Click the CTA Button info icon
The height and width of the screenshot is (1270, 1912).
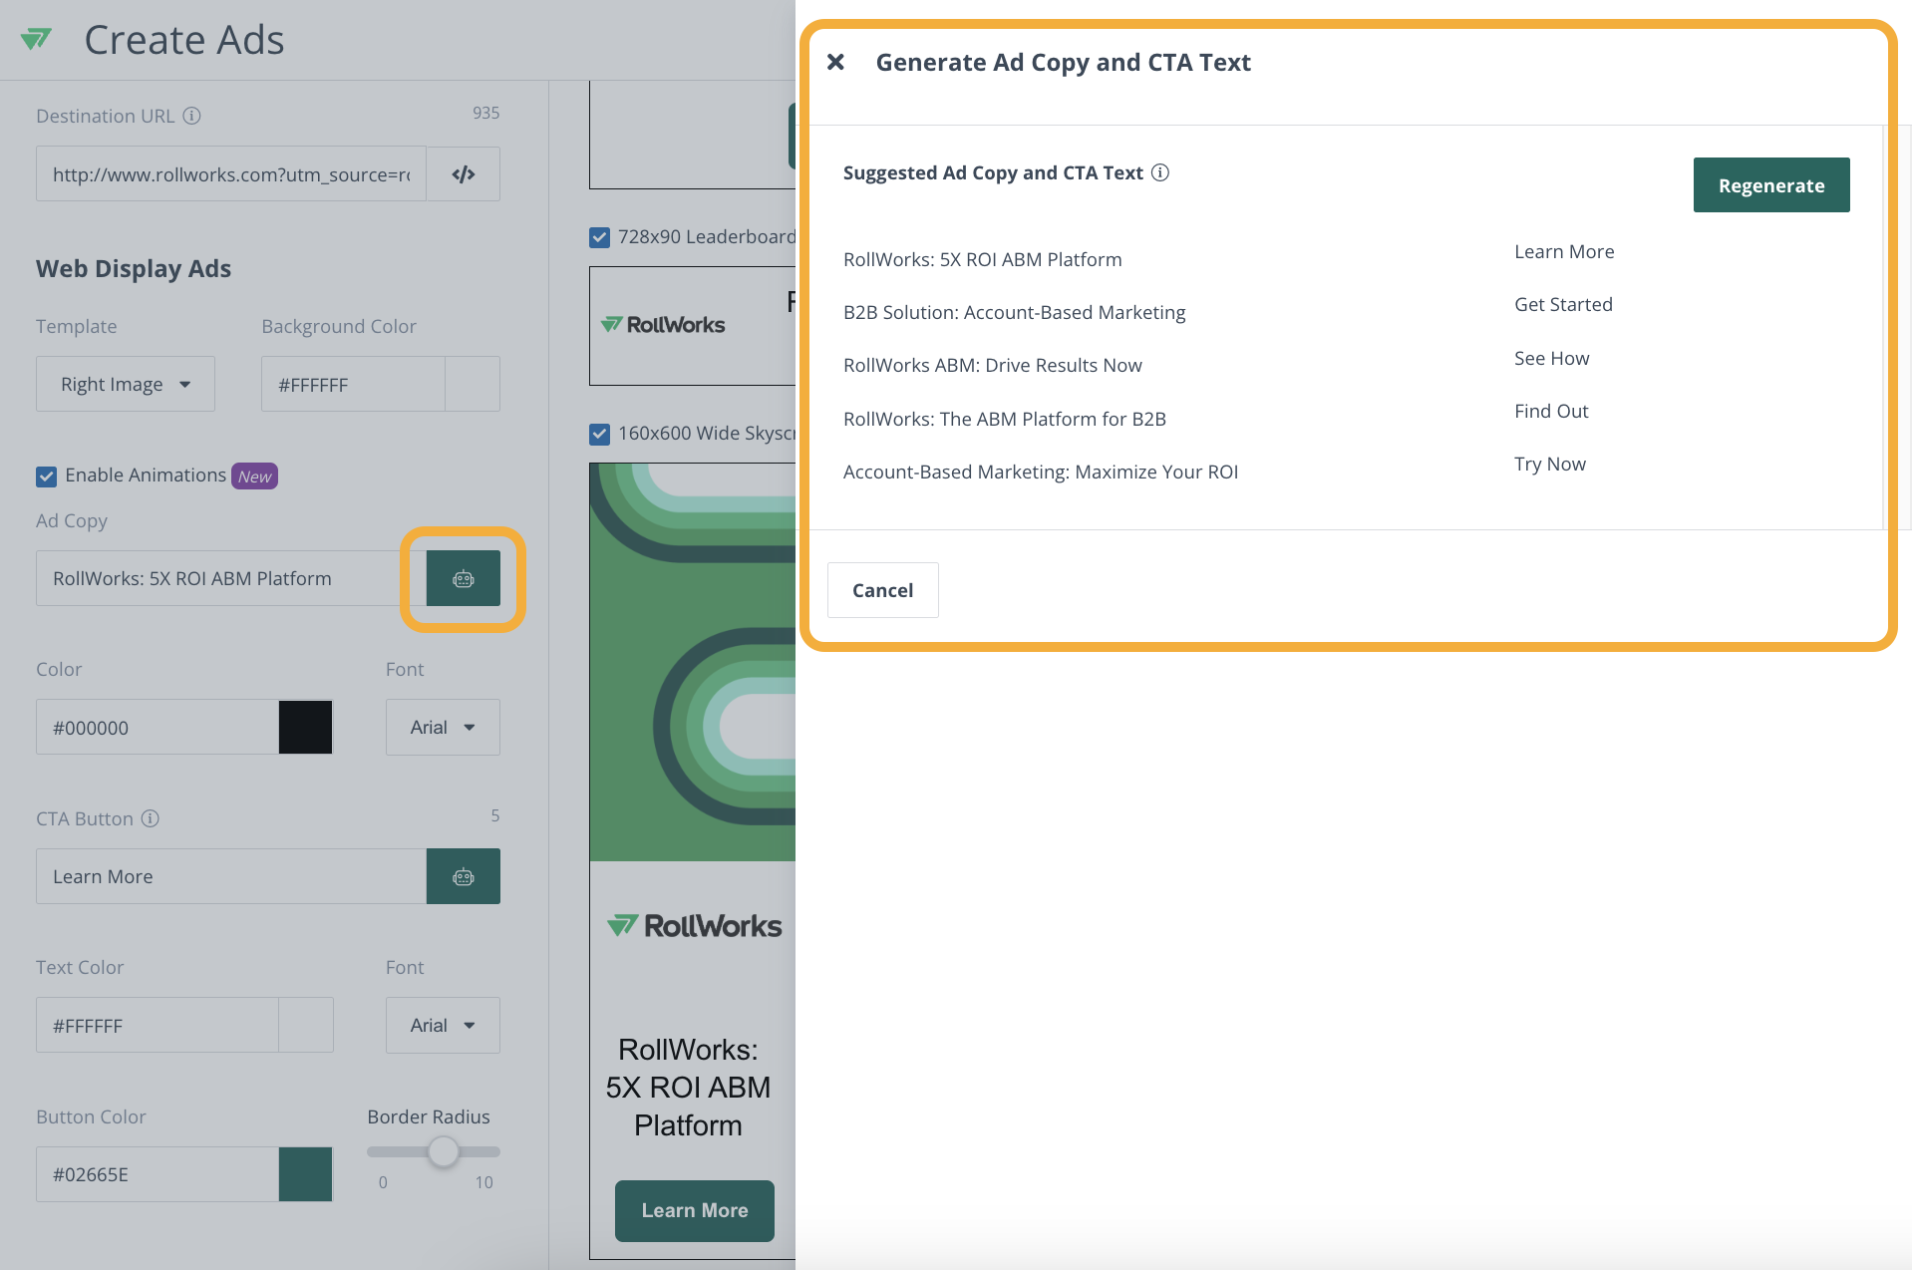(x=151, y=818)
